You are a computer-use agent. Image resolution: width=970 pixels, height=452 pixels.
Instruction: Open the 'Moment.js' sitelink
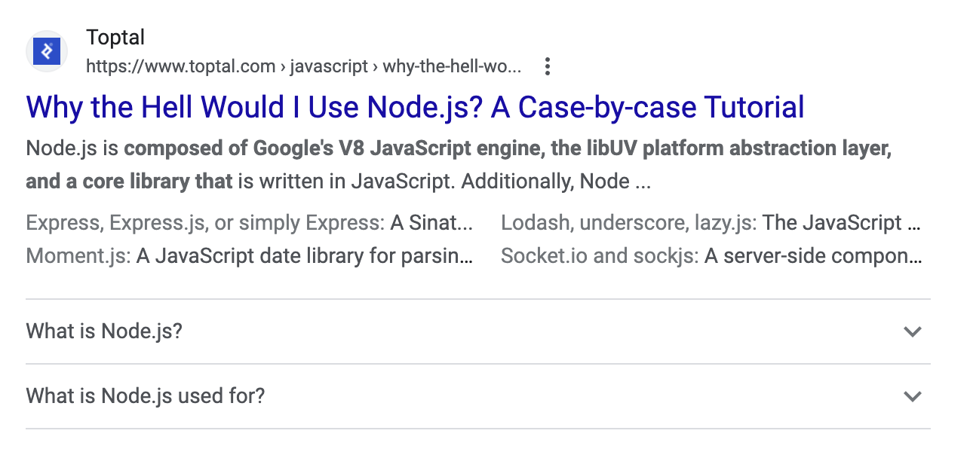(x=250, y=256)
